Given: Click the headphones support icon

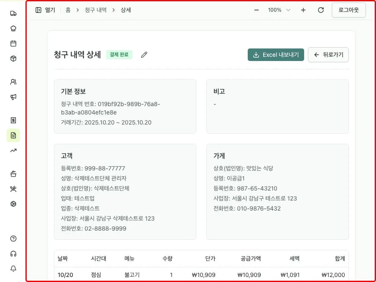Looking at the screenshot, I should (13, 254).
